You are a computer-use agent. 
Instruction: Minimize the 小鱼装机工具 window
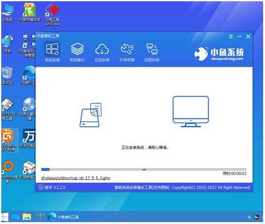(239, 37)
